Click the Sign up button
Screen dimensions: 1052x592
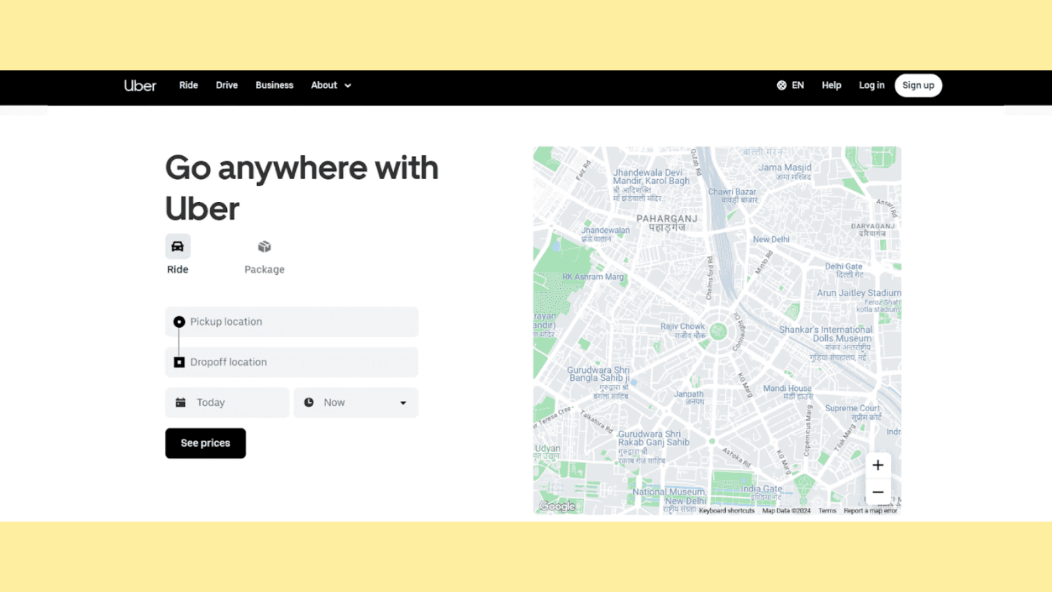click(918, 86)
